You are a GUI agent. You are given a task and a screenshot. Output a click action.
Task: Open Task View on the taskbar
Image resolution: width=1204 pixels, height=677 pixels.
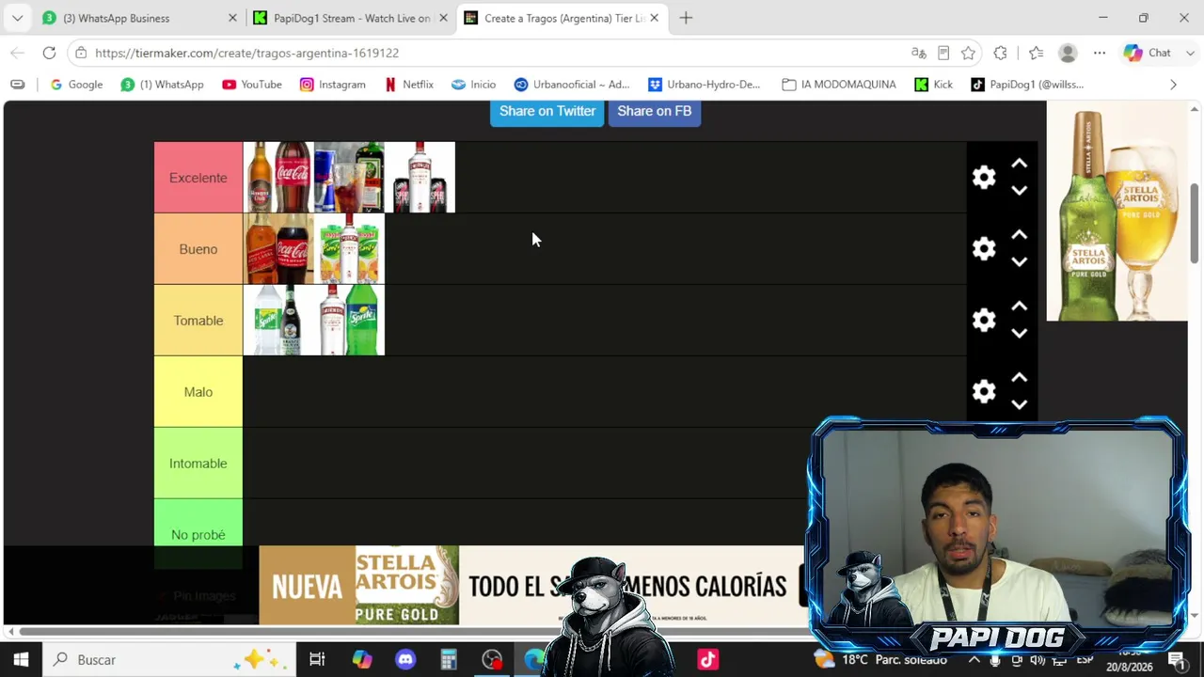click(317, 660)
